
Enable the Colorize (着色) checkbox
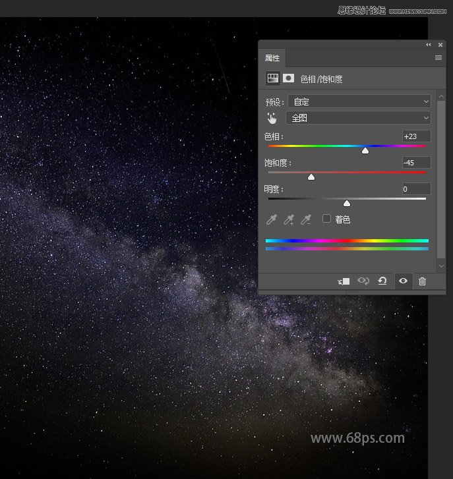326,219
